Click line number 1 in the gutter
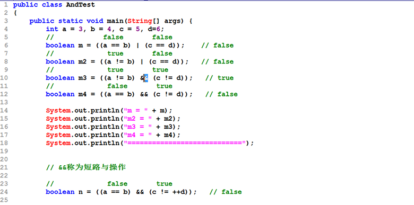Viewport: 414px width, 205px height. click(x=6, y=5)
